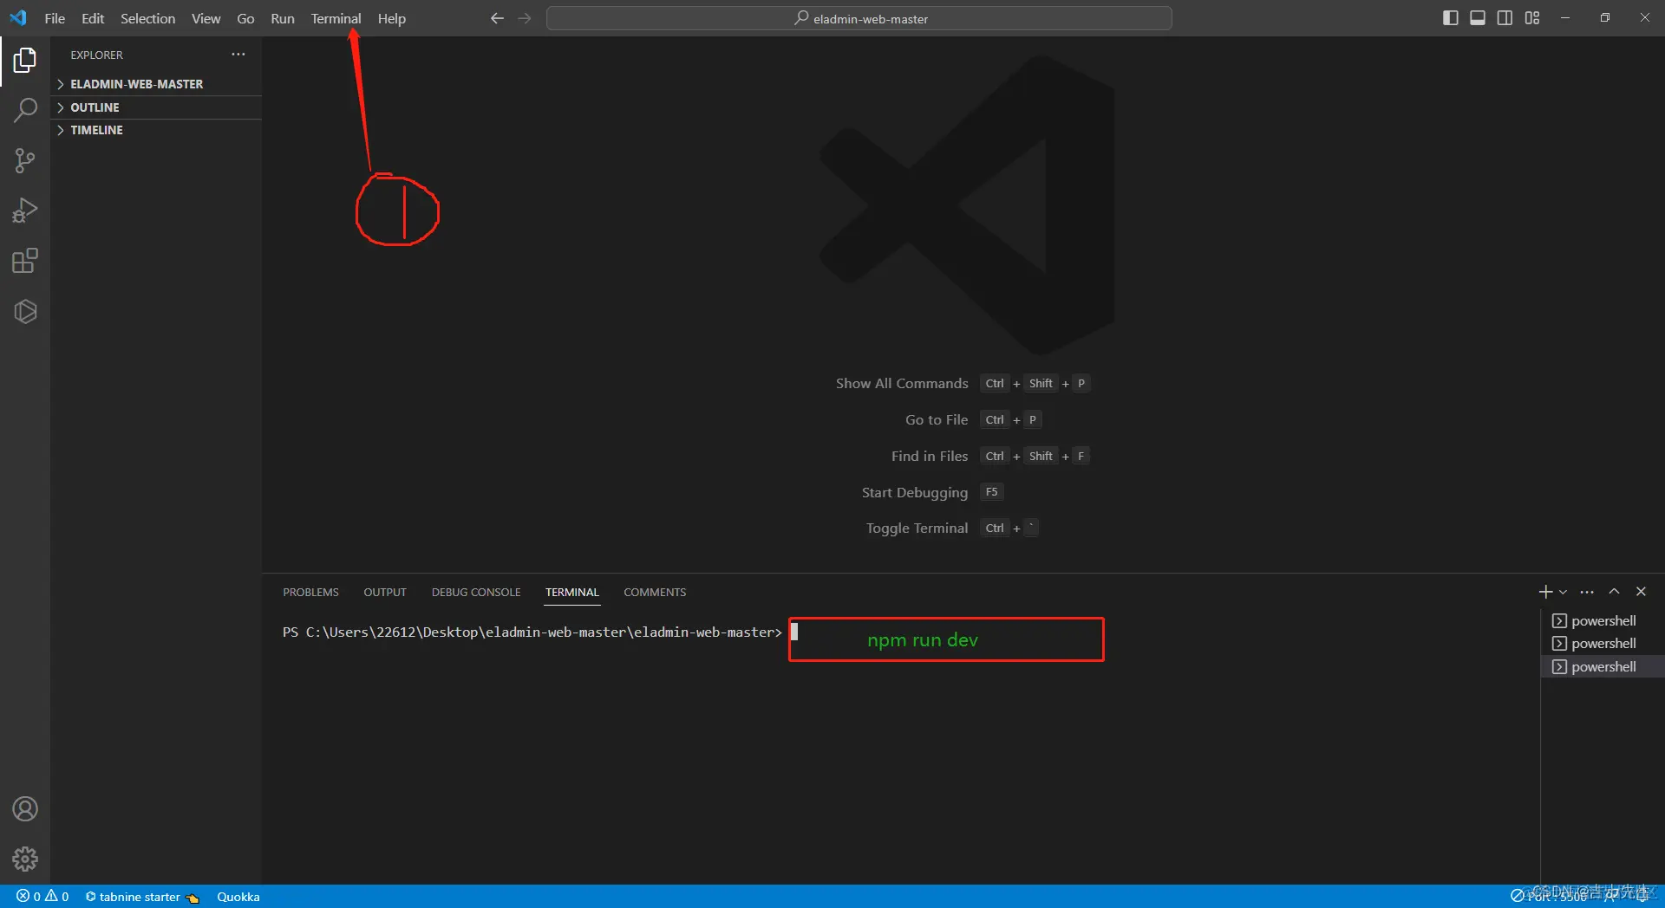Click the Go Forward arrow in title bar
This screenshot has width=1665, height=908.
(525, 18)
